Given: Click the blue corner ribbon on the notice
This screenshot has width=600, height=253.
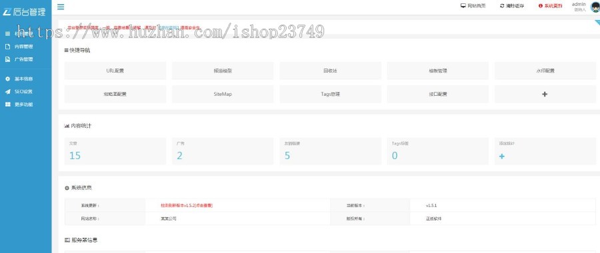Looking at the screenshot, I should [x=597, y=22].
